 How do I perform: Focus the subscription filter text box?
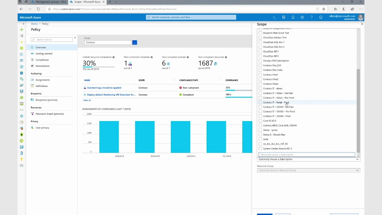[307, 155]
